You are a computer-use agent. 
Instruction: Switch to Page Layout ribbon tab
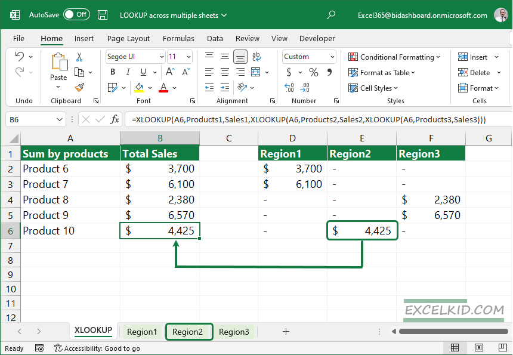pos(128,39)
